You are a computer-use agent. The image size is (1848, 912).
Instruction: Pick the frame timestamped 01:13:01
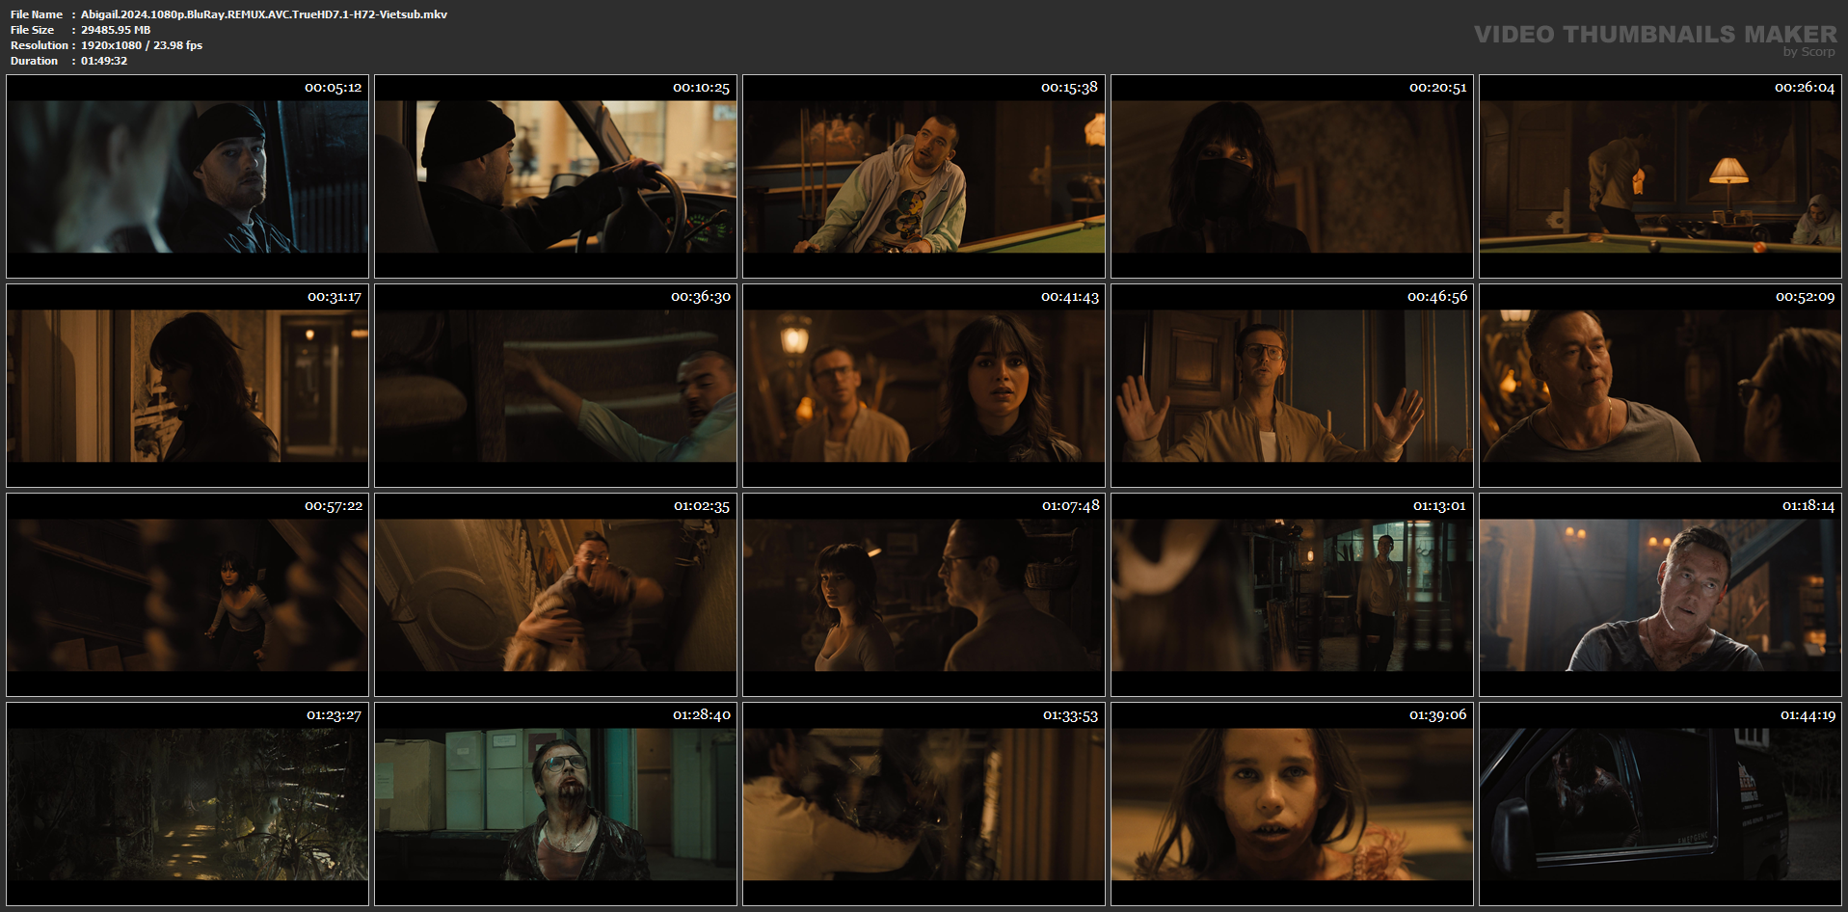1293,595
